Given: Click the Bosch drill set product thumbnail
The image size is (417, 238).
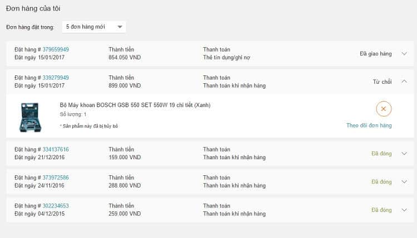Looking at the screenshot, I should (x=30, y=117).
